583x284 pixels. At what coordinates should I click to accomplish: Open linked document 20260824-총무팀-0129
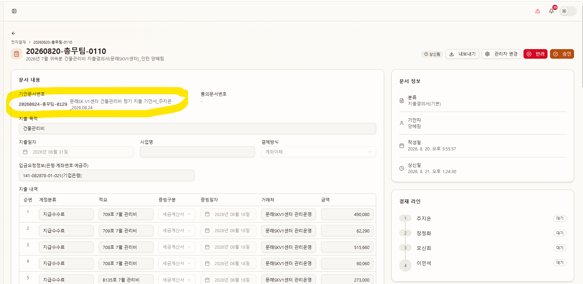click(x=43, y=104)
